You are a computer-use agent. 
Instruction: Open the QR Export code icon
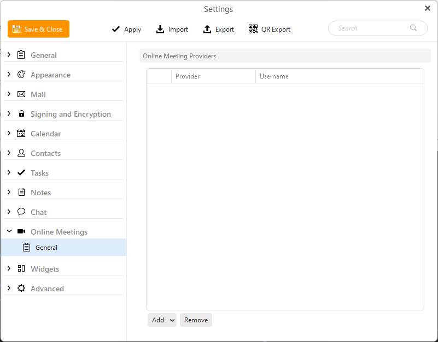[x=253, y=29]
